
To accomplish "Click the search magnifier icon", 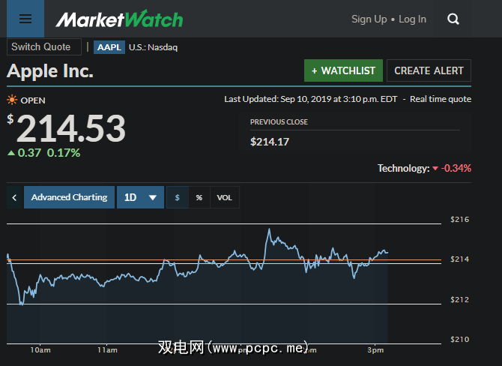I will pyautogui.click(x=453, y=19).
